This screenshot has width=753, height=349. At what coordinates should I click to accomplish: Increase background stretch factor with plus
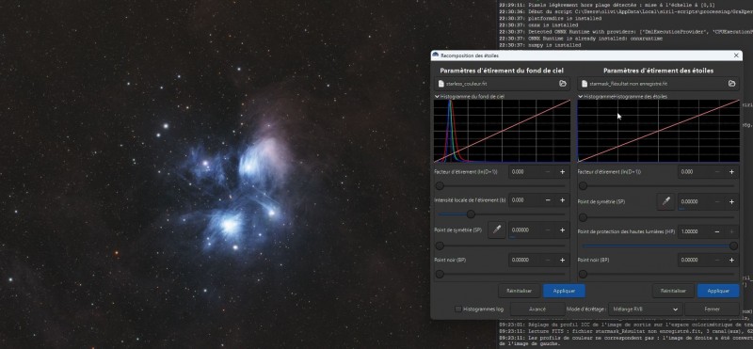[x=562, y=172]
